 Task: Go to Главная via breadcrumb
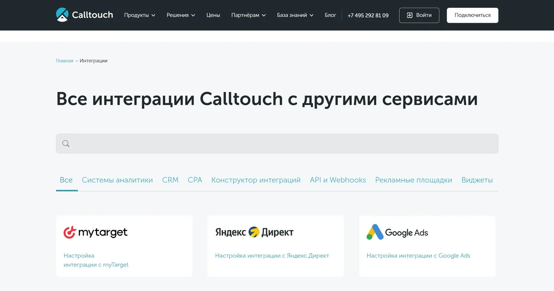(65, 61)
